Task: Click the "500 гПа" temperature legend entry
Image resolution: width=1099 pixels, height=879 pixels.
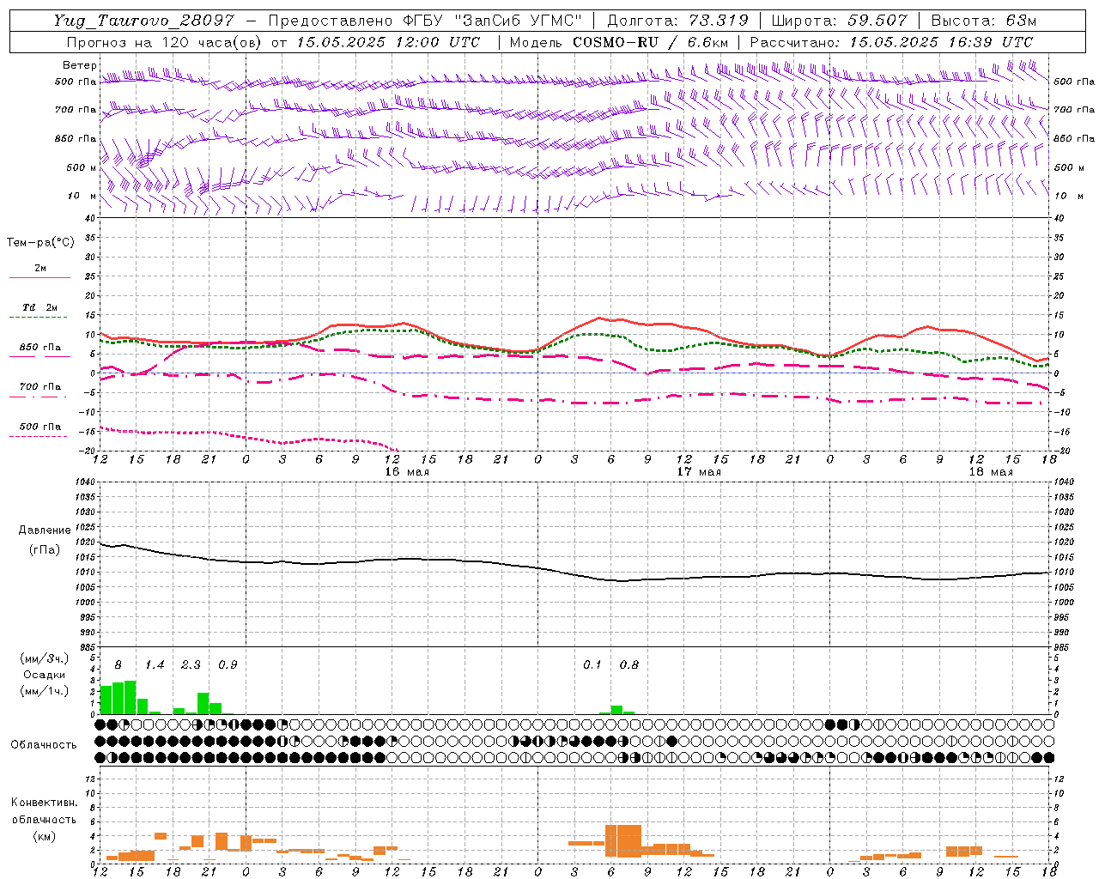Action: click(40, 427)
